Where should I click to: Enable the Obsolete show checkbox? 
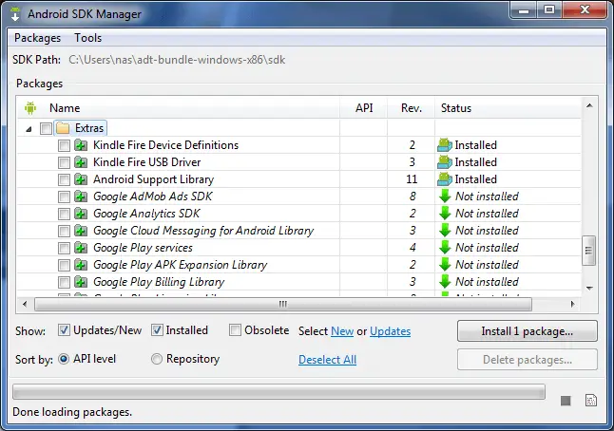235,330
